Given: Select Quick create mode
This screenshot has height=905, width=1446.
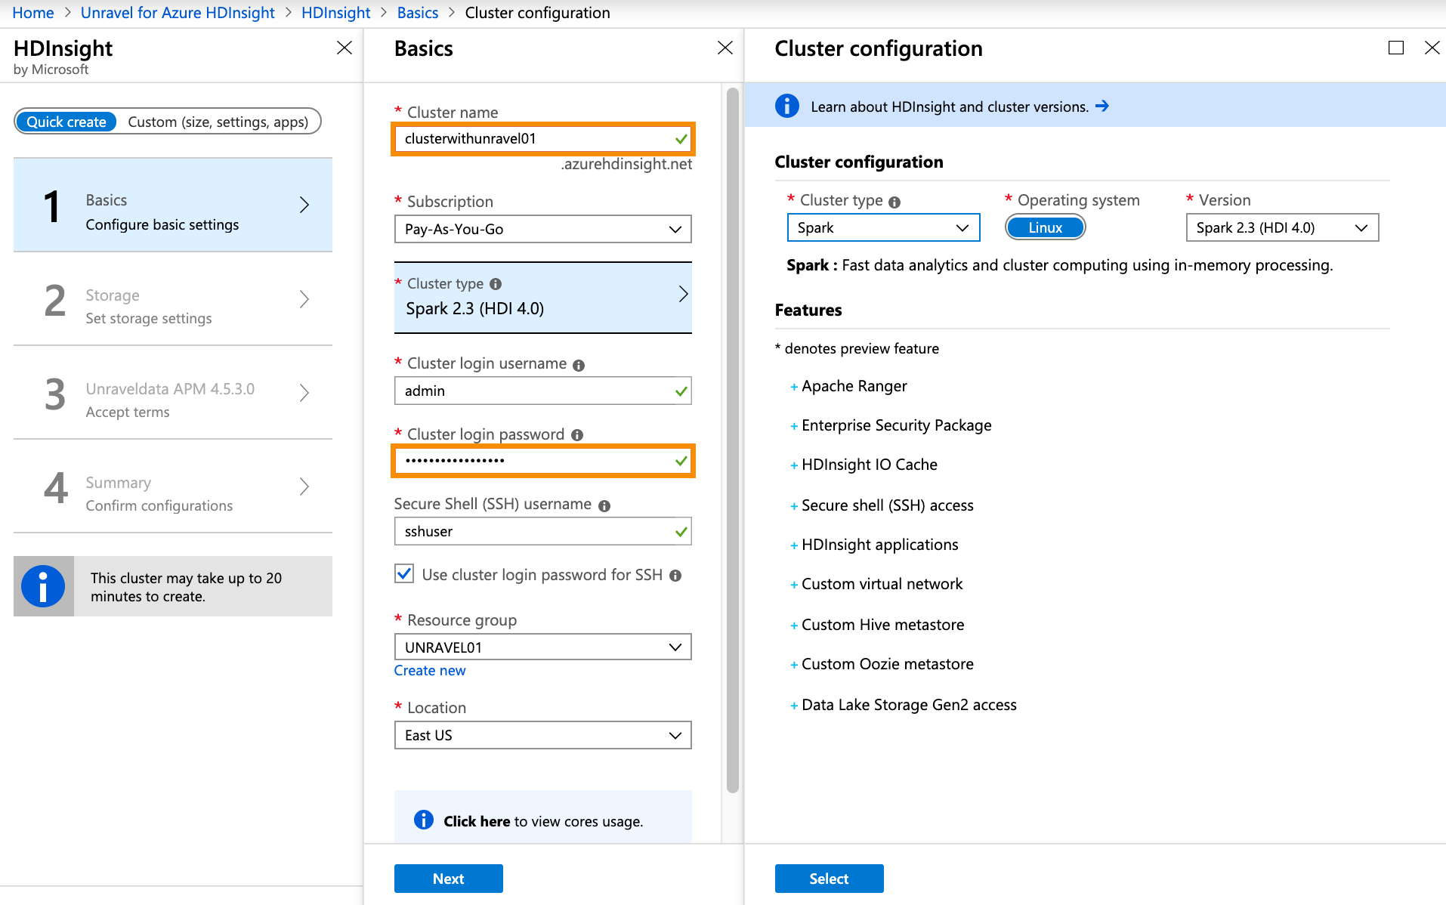Looking at the screenshot, I should coord(66,122).
